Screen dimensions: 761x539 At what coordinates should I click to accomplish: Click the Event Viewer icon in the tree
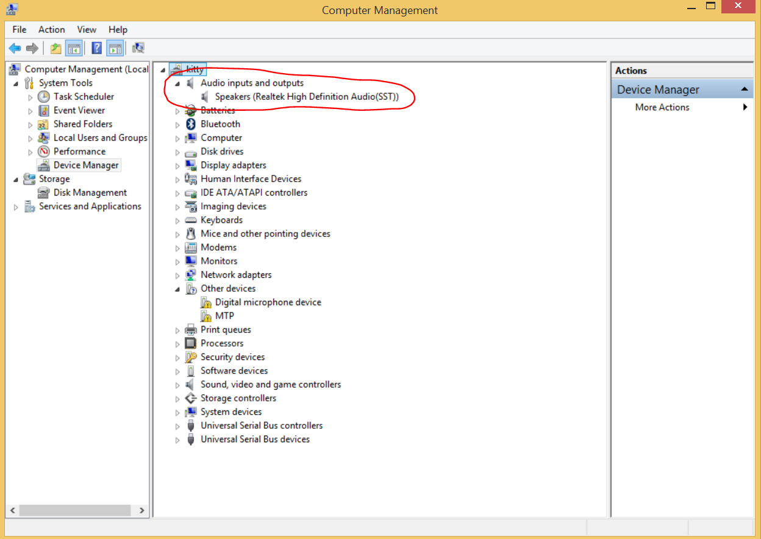coord(44,110)
